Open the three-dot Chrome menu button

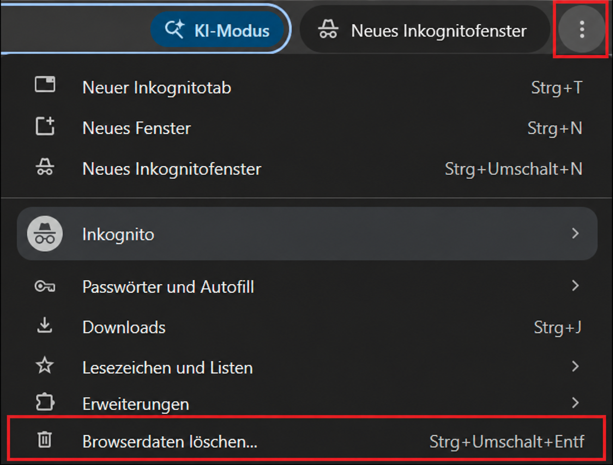click(x=581, y=30)
